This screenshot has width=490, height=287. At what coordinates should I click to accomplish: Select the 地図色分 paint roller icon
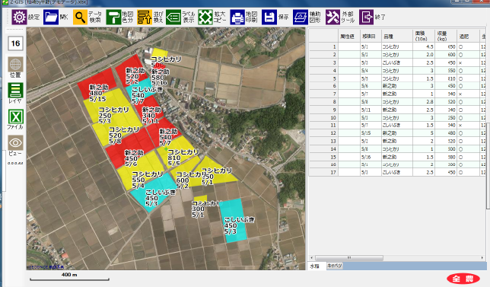click(x=113, y=17)
